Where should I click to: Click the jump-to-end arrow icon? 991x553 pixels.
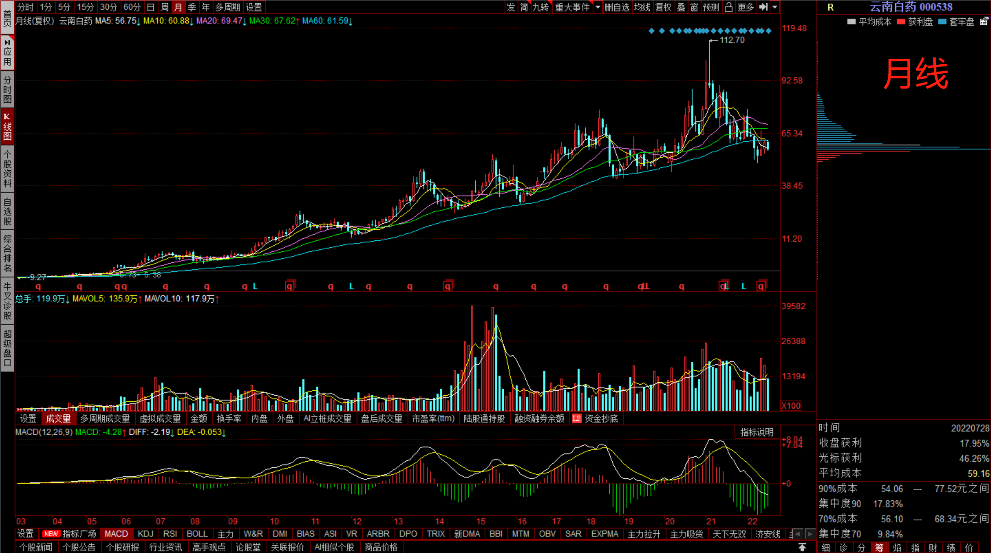pos(763,7)
